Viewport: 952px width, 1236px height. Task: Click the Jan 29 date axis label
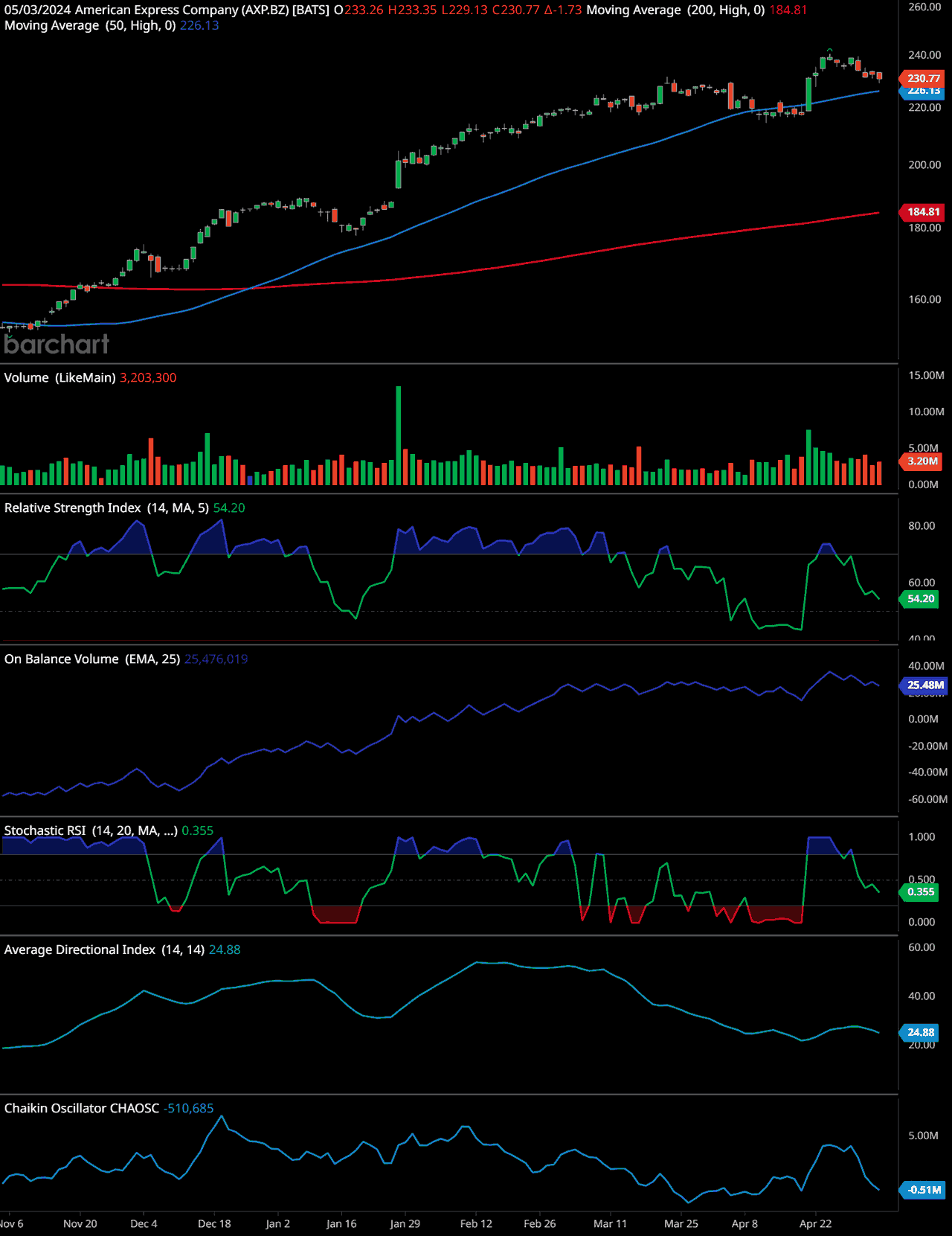click(405, 1224)
